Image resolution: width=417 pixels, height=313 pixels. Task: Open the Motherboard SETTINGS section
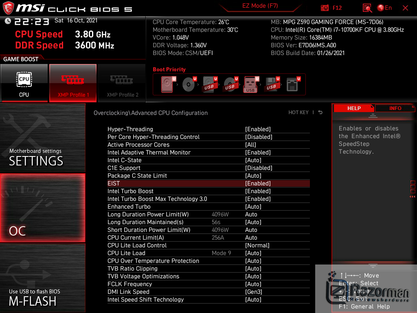pyautogui.click(x=42, y=138)
